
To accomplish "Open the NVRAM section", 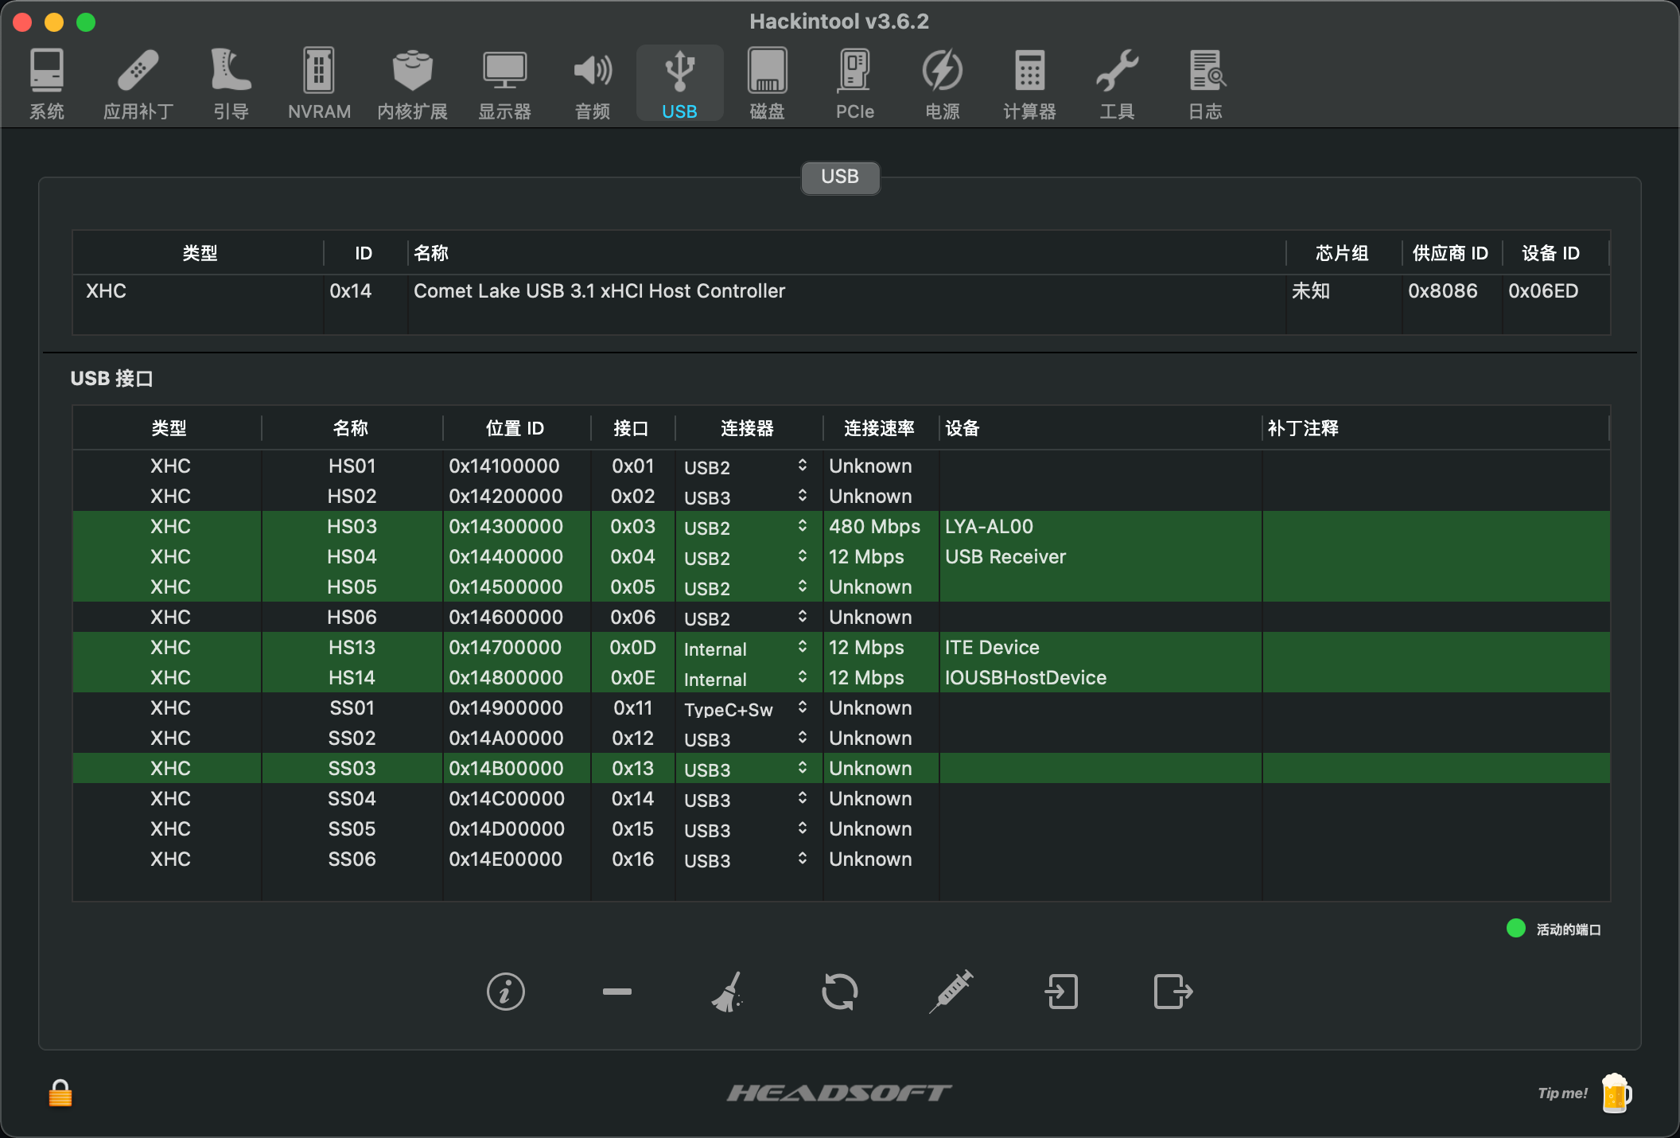I will pyautogui.click(x=319, y=84).
